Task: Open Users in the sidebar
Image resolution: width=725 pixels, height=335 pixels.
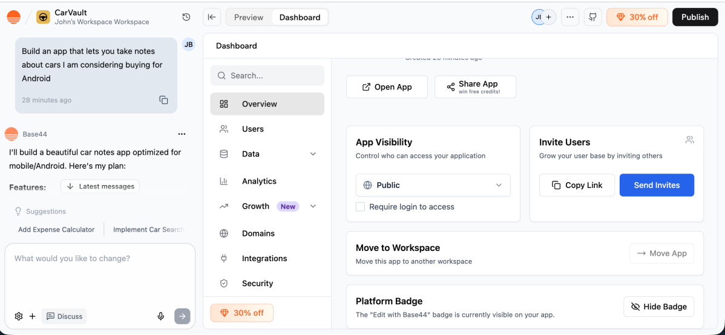Action: pos(267,129)
